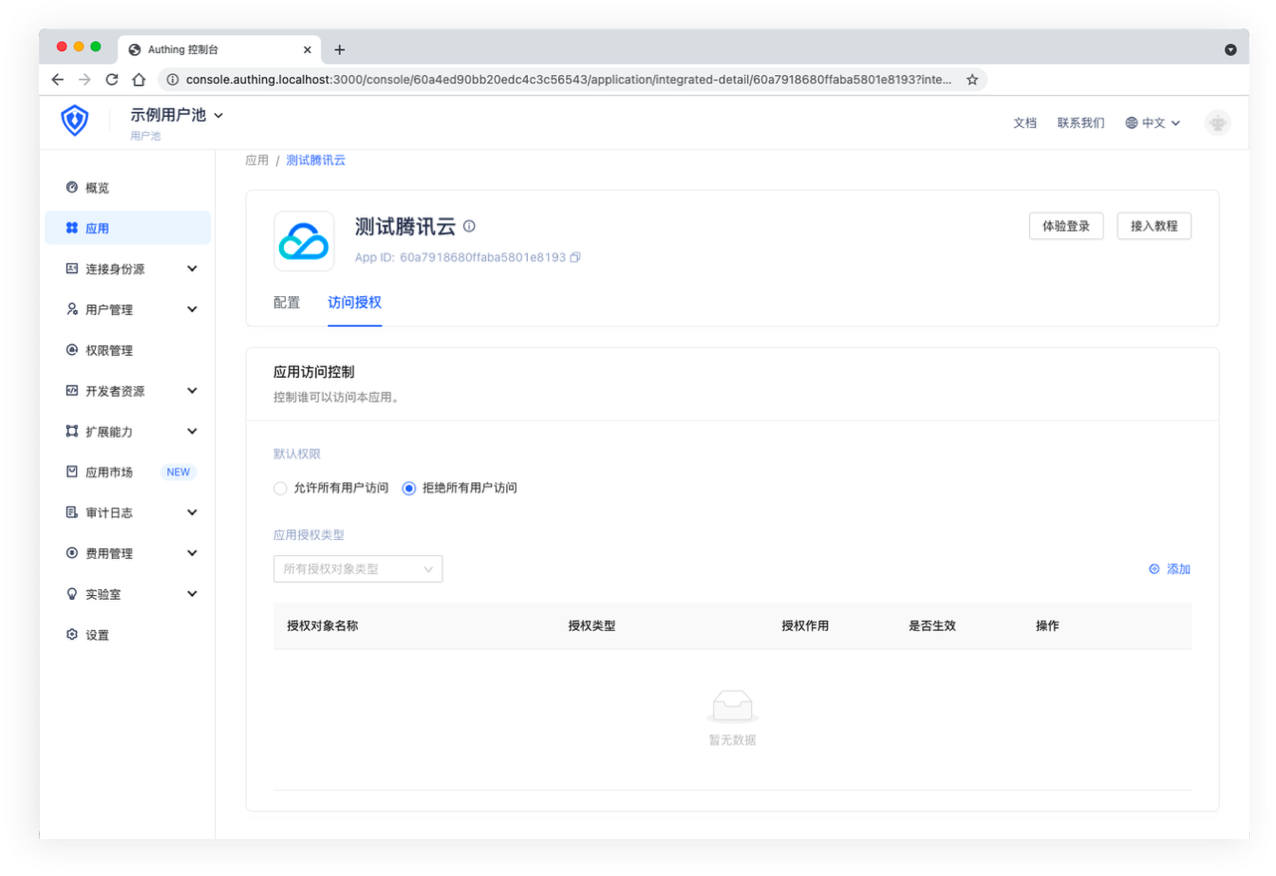
Task: Click the 授权作用 column header
Action: pos(805,625)
